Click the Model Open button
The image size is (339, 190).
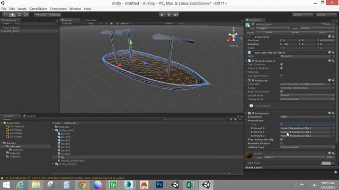[x=322, y=32]
